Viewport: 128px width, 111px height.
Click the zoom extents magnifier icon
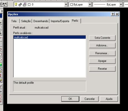coord(4,4)
